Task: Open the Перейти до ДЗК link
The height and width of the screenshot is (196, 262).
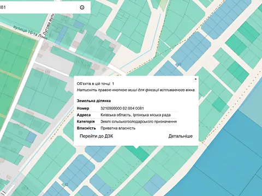Action: 97,136
